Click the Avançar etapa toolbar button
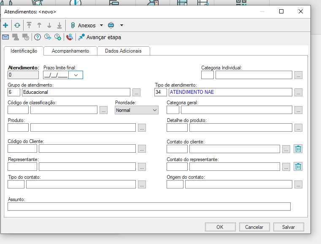Screen dimensions: 321x244 (x=100, y=37)
